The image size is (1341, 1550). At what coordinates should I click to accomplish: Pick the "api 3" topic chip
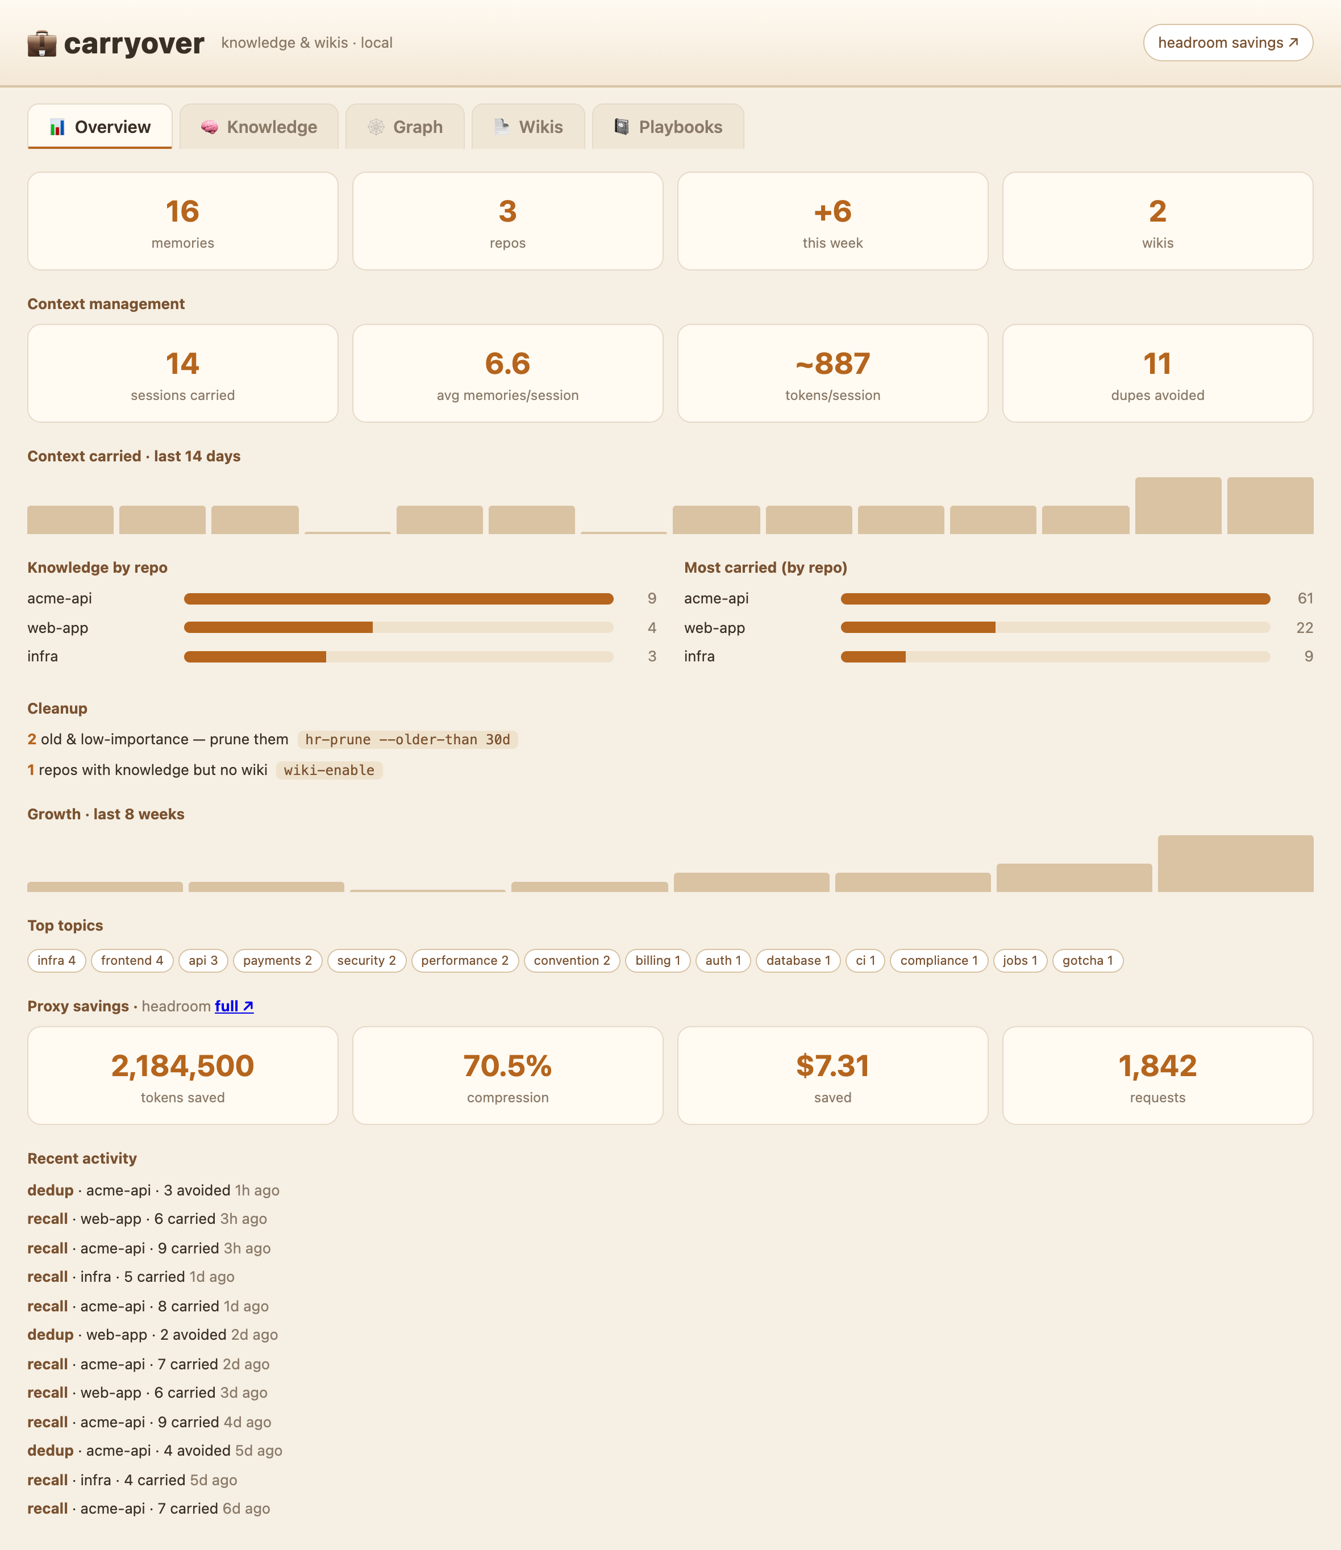[x=203, y=961]
